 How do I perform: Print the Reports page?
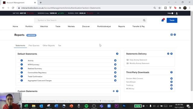point(172,35)
